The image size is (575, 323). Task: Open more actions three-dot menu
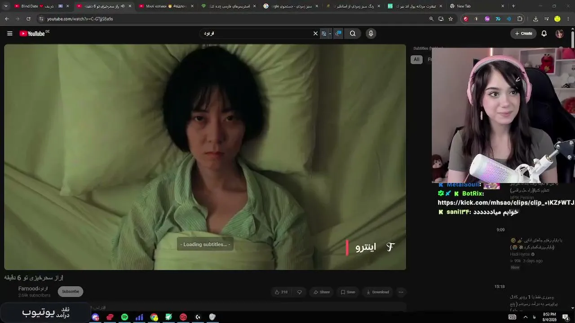(x=401, y=292)
